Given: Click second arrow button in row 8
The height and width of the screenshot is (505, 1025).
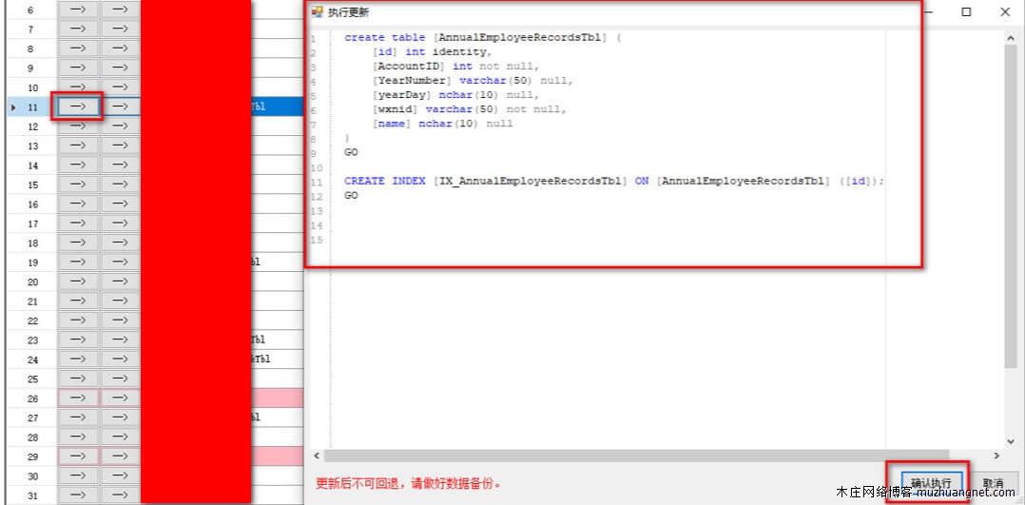Looking at the screenshot, I should [x=120, y=49].
